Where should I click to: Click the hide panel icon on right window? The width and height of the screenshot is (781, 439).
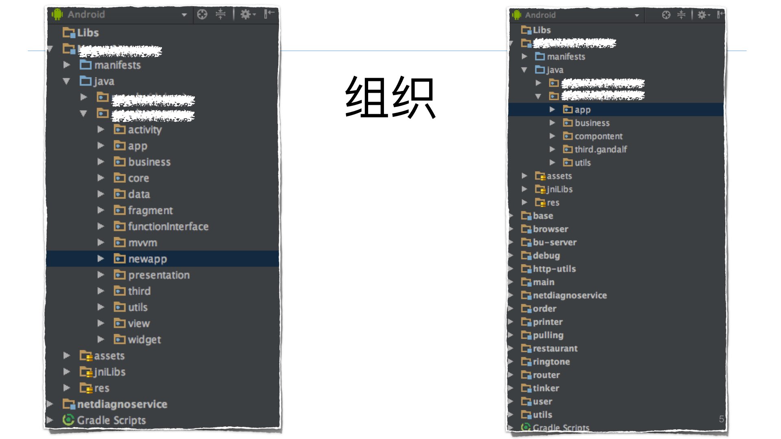coord(720,15)
